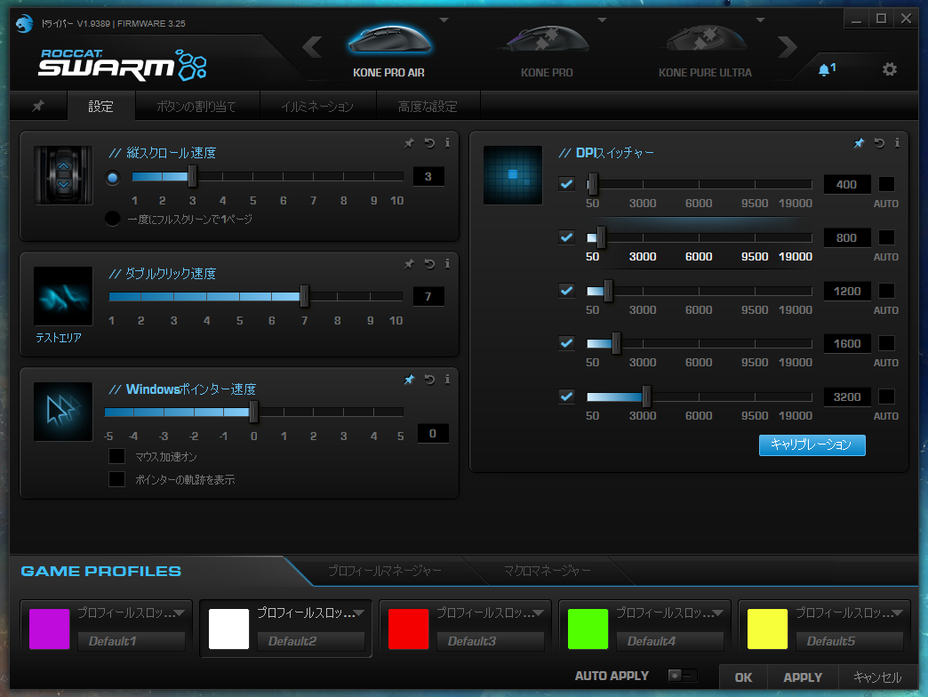Screen dimensions: 928x697
Task: Click the scroll wheel thumbnail
Action: pos(63,175)
